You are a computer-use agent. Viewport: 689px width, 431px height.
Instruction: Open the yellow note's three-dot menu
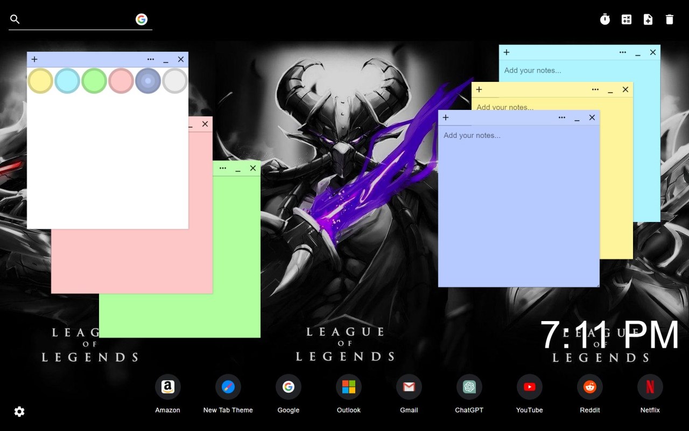[595, 89]
